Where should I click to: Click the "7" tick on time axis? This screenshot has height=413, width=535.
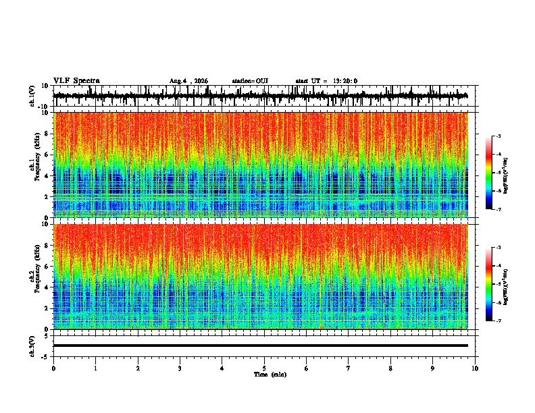[x=349, y=368]
